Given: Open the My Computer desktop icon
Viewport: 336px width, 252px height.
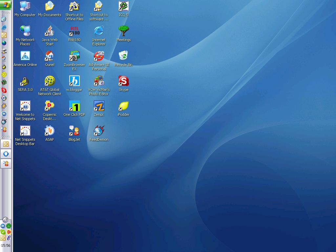Looking at the screenshot, I should click(x=25, y=6).
